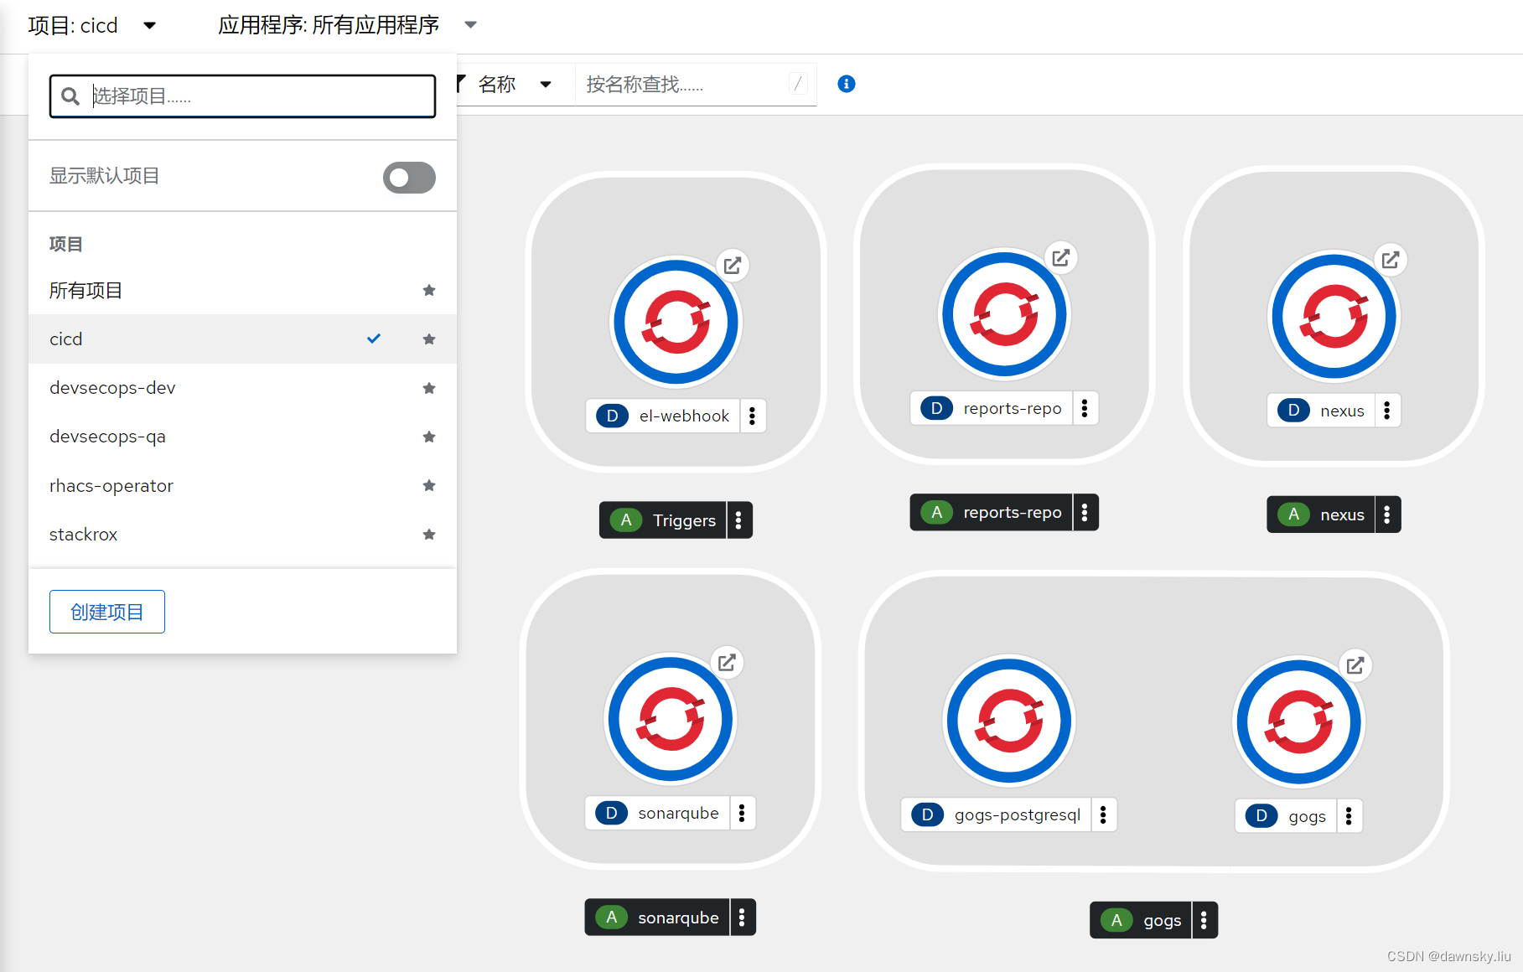The width and height of the screenshot is (1523, 972).
Task: Switch to stackrox project
Action: tap(242, 535)
